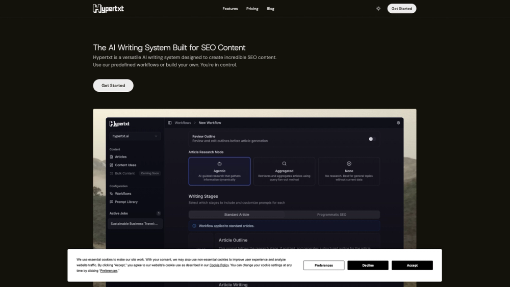Click the Aggregated magnifier icon
510x287 pixels.
pos(284,164)
